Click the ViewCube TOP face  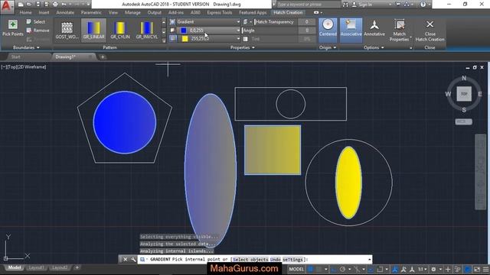464,94
